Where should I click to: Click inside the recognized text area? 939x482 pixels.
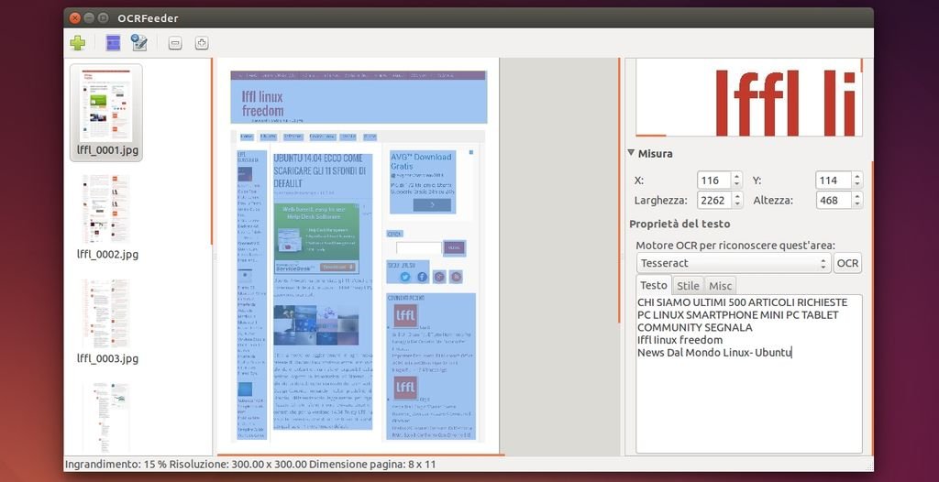coord(749,374)
